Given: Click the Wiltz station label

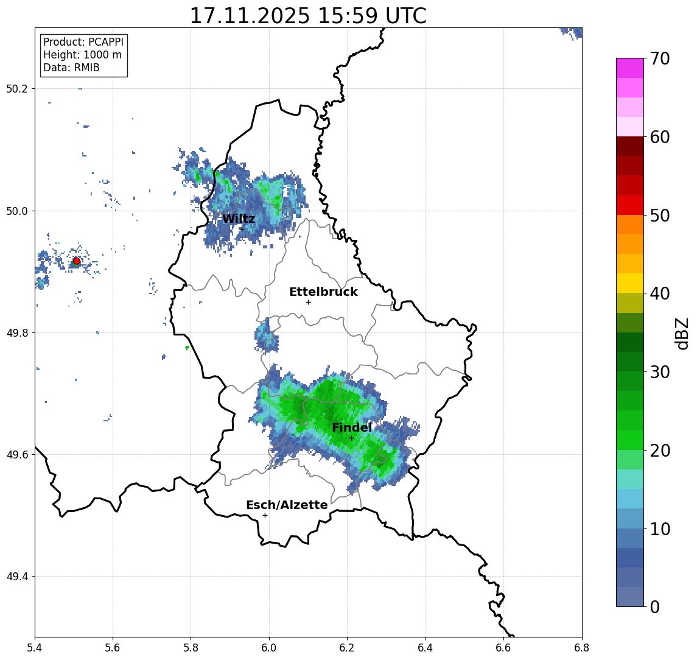Looking at the screenshot, I should [x=239, y=219].
